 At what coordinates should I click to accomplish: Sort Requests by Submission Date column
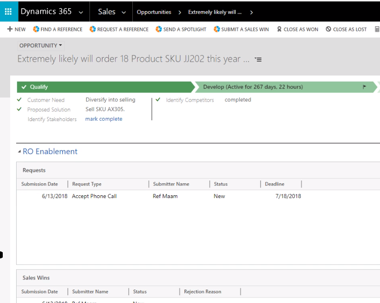[40, 184]
